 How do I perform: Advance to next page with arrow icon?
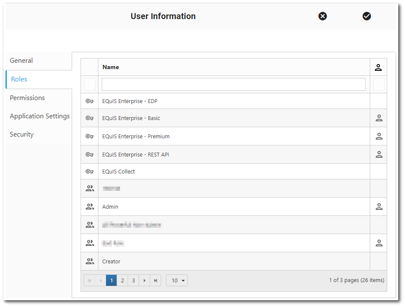coord(145,280)
